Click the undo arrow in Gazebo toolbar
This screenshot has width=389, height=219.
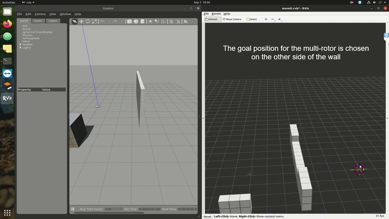[102, 21]
